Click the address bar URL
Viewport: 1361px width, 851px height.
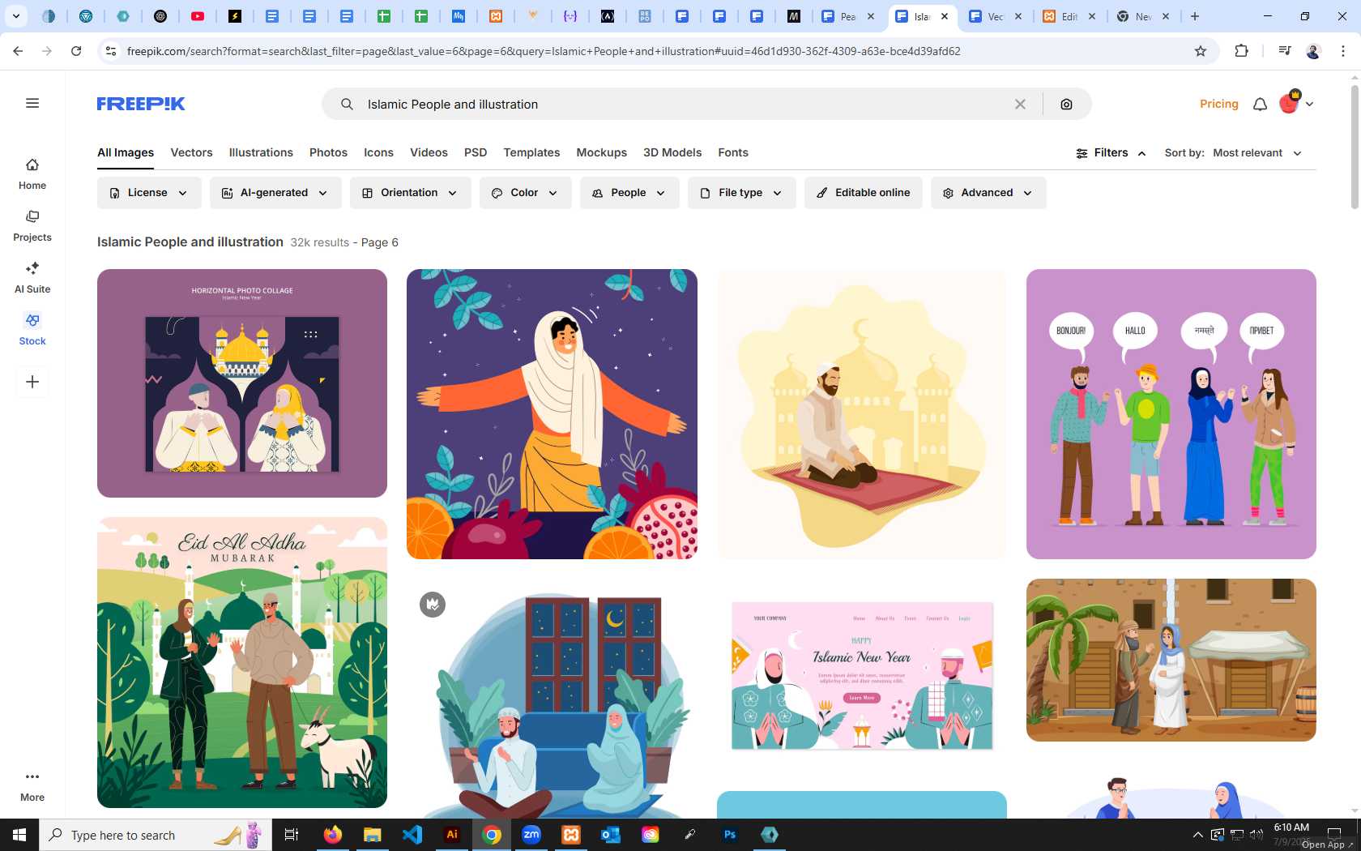click(x=544, y=51)
